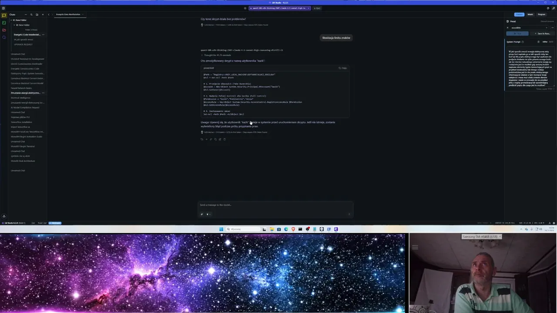The height and width of the screenshot is (313, 557).
Task: Create a new folder from the Chats header
Action: click(37, 14)
